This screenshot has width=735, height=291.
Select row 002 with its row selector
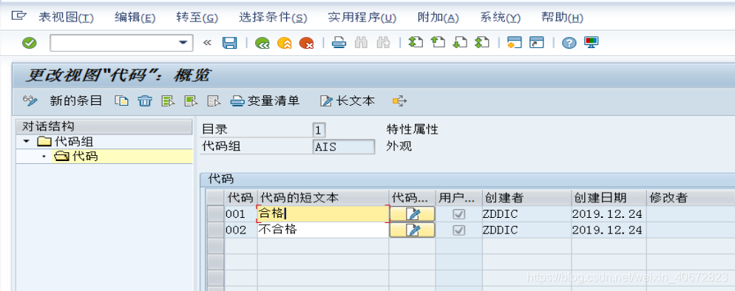pos(216,230)
